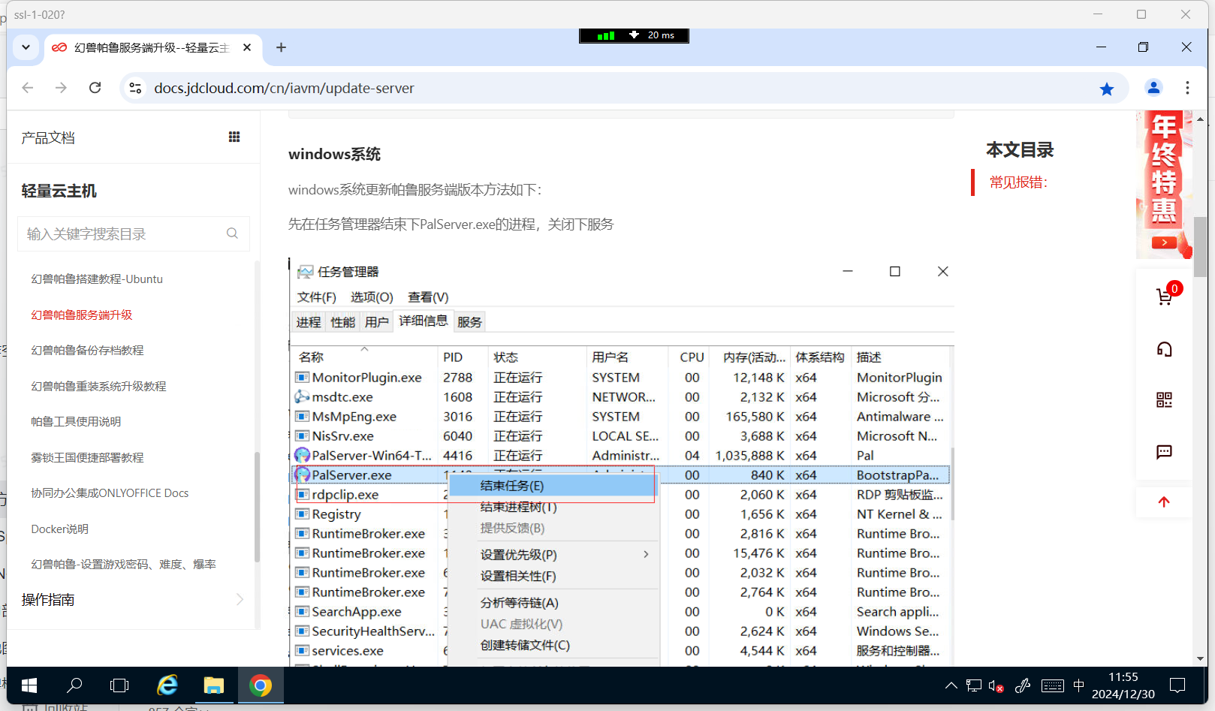Open the product grid icon beside 产品文档
The height and width of the screenshot is (711, 1215).
234,137
